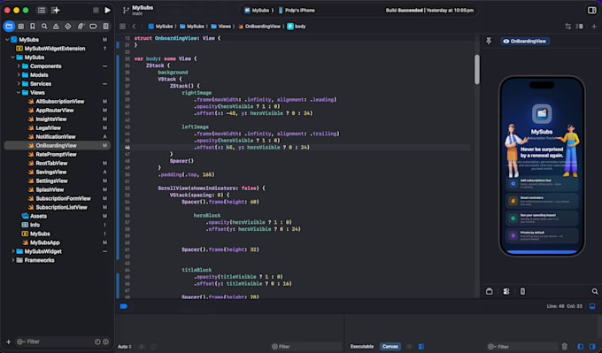The height and width of the screenshot is (353, 602).
Task: Open the Project navigator folder tab
Action: (9, 26)
